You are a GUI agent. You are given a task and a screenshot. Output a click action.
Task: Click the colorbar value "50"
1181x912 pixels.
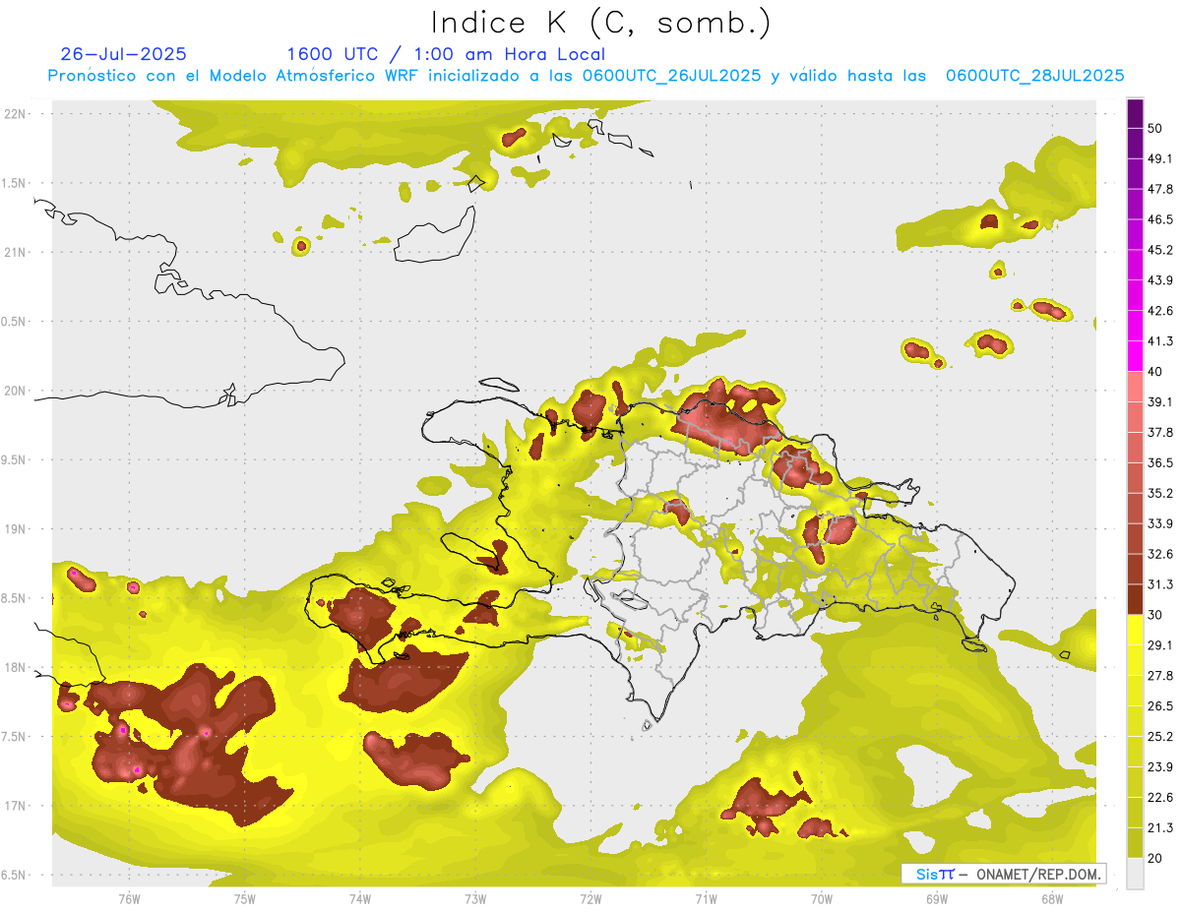[1155, 128]
